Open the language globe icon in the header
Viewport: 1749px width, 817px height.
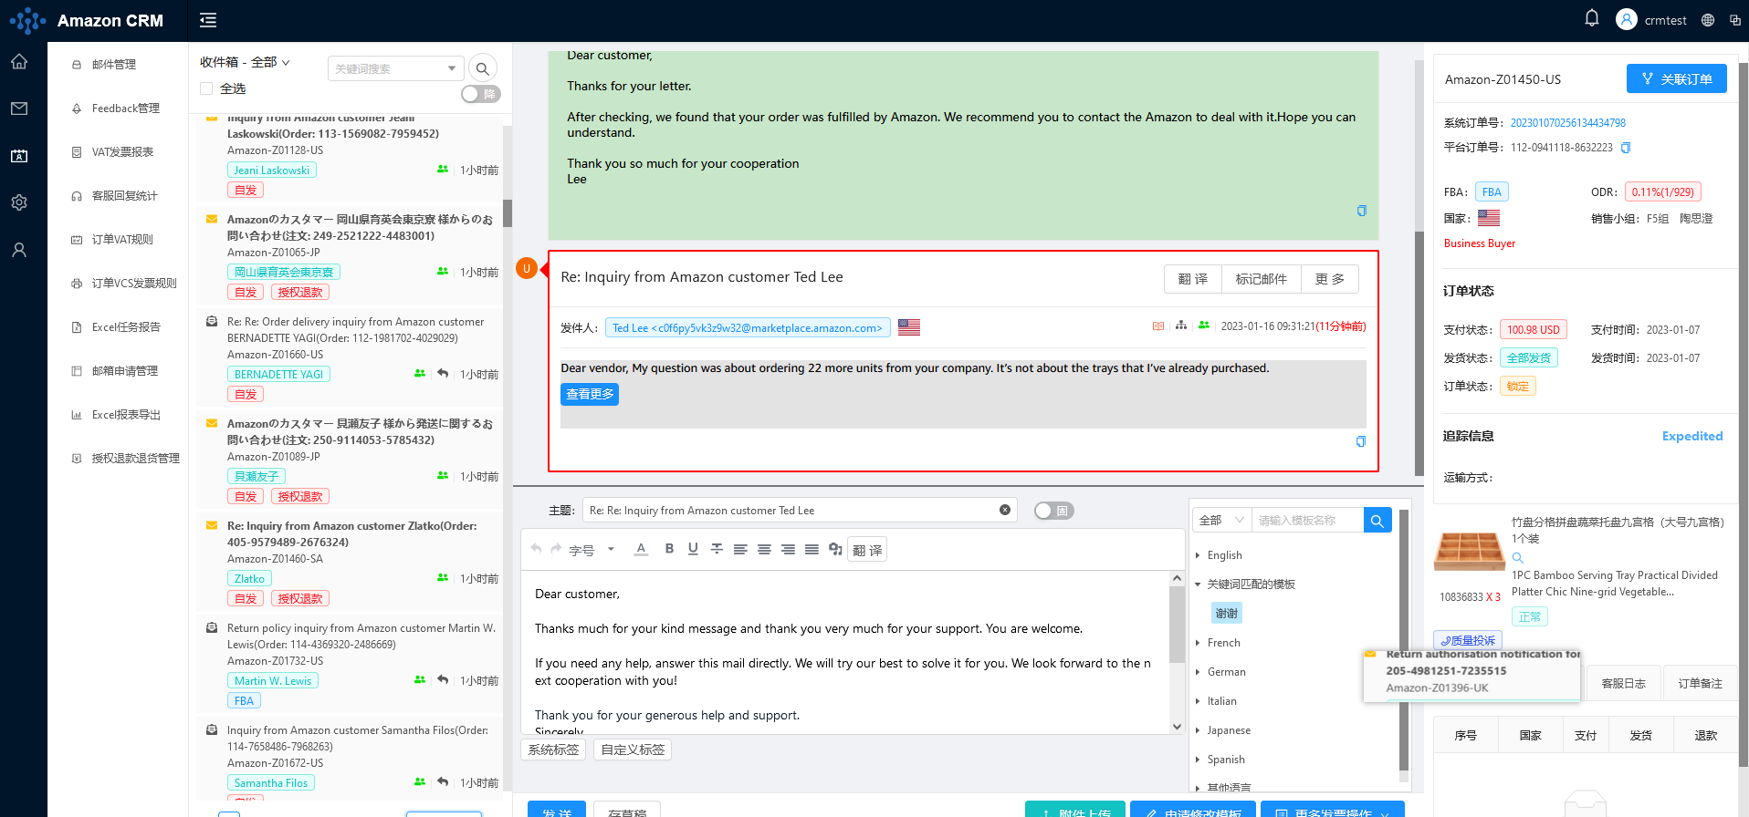[1708, 20]
